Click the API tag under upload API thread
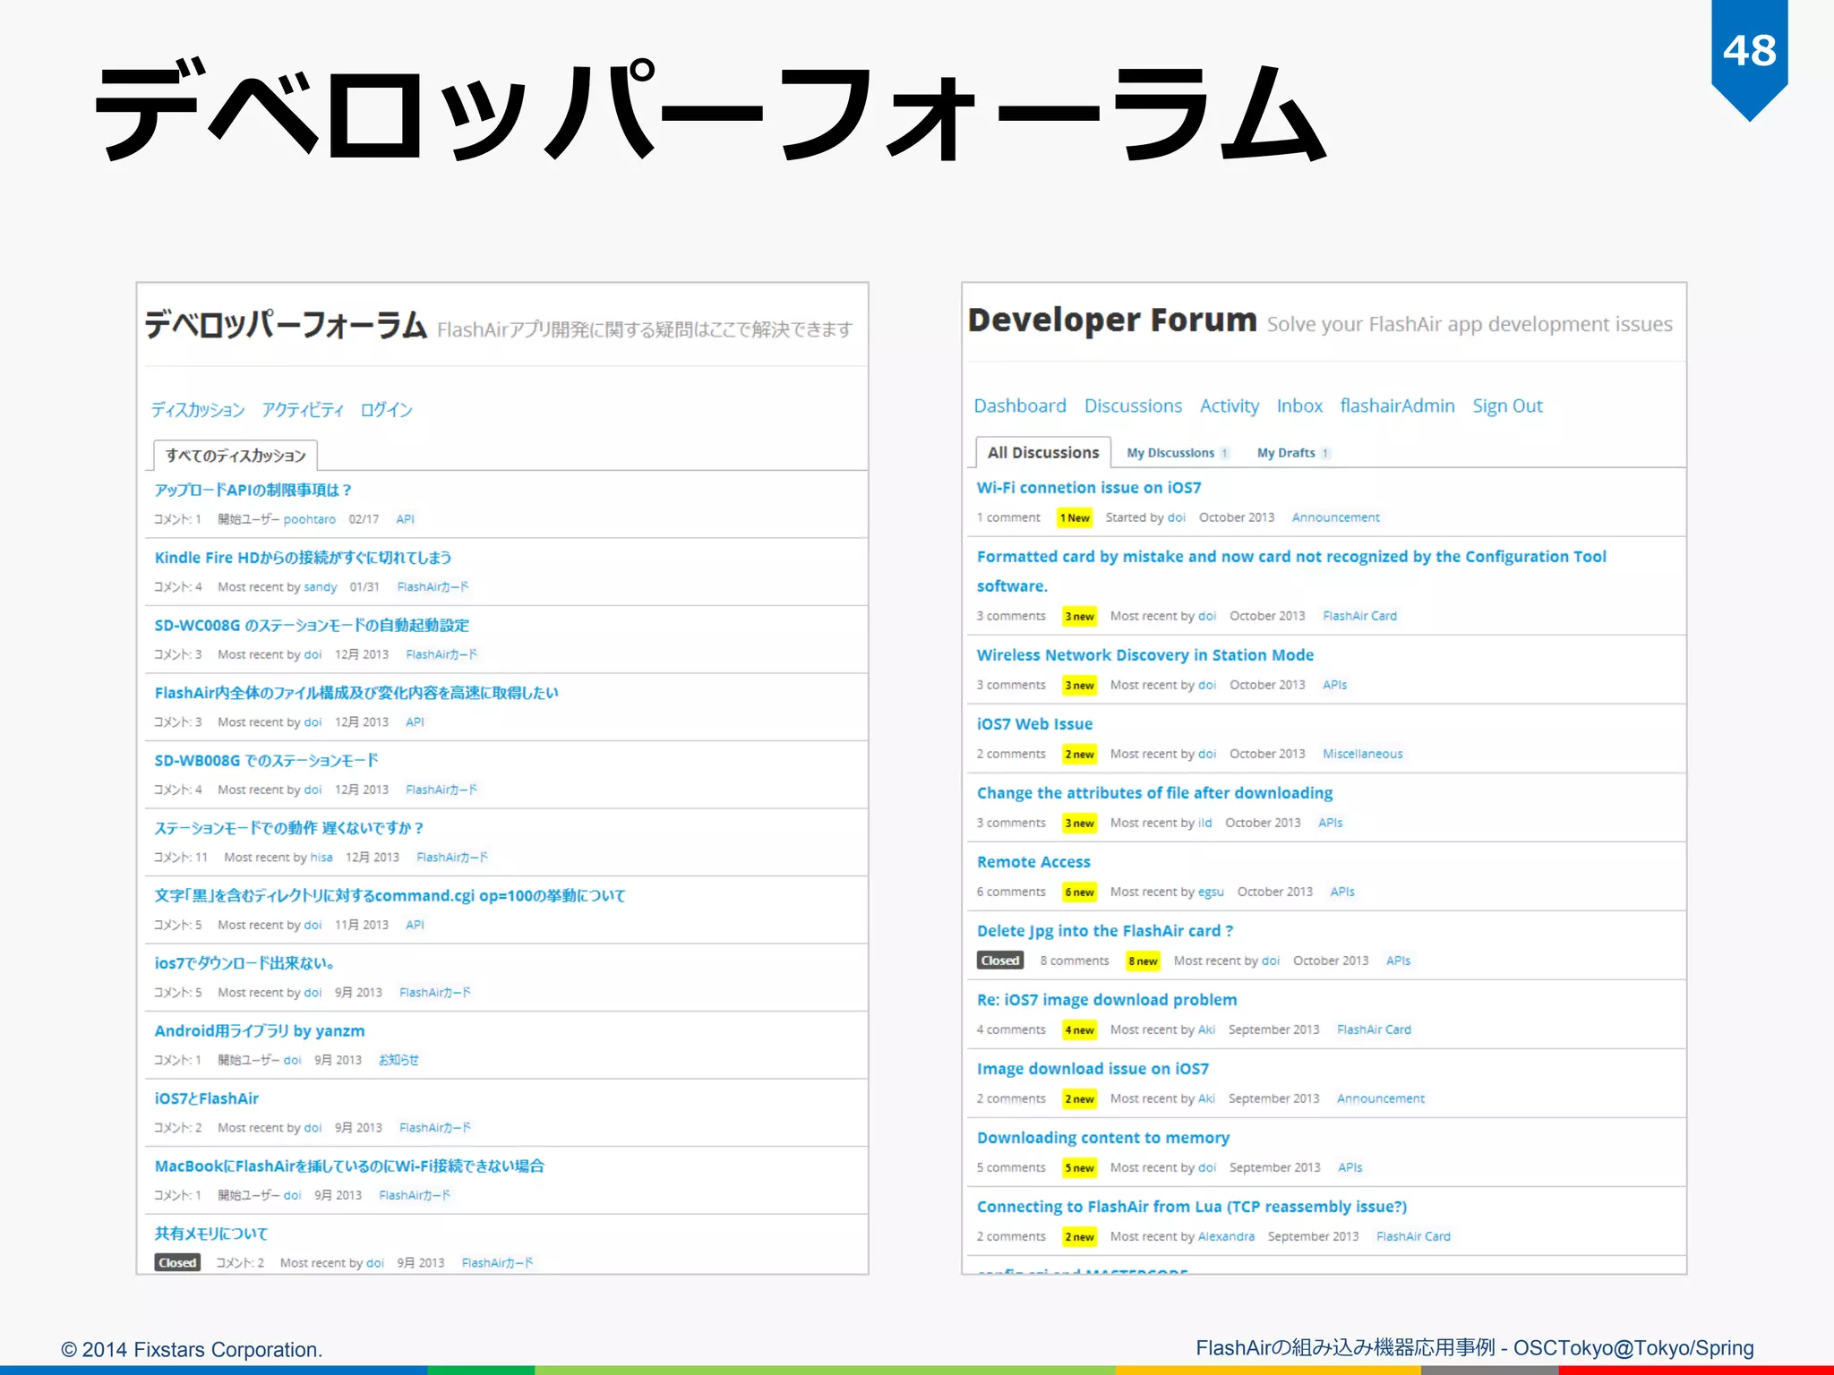1834x1375 pixels. click(x=405, y=519)
